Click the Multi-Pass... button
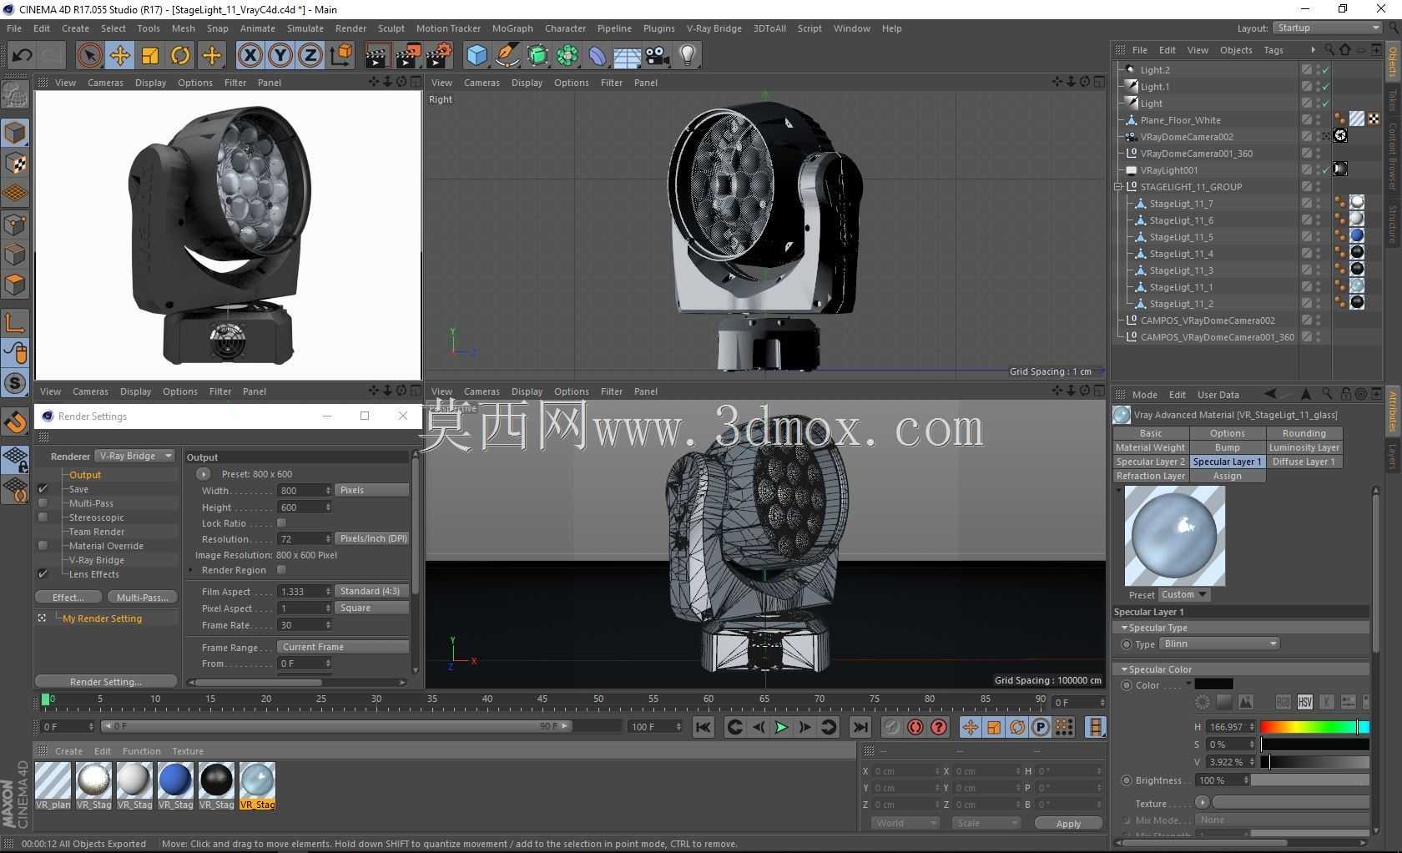 pyautogui.click(x=143, y=598)
